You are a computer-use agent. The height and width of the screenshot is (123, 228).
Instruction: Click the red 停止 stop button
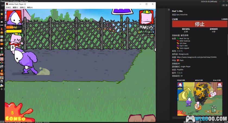pyautogui.click(x=199, y=24)
